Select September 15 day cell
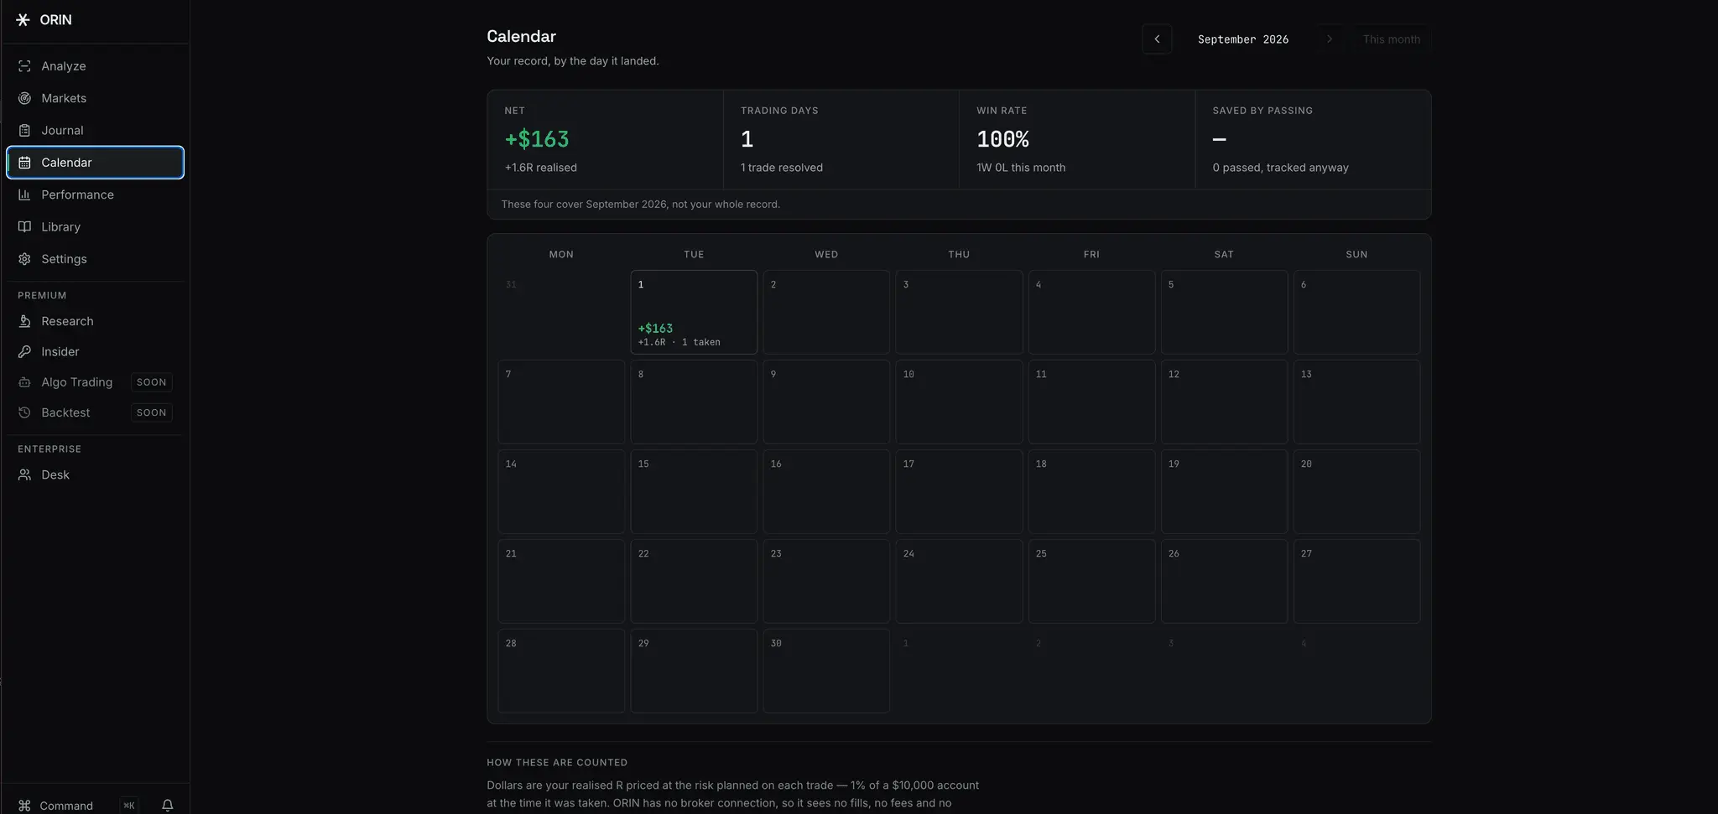 694,491
